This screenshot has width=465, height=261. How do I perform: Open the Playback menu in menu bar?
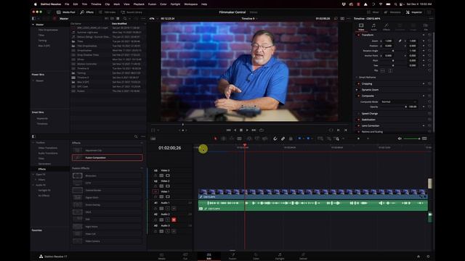tap(139, 4)
